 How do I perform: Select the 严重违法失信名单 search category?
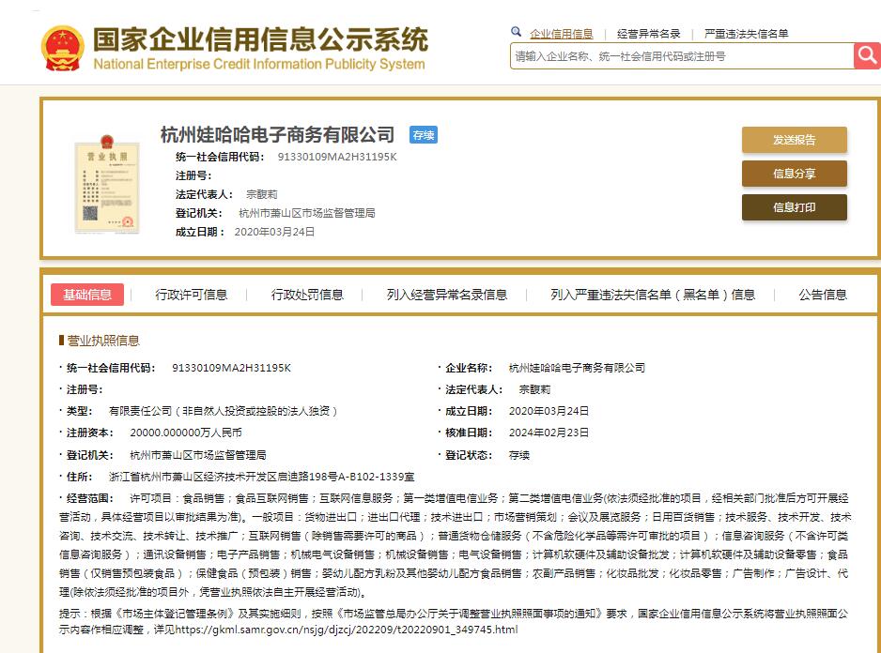point(746,34)
